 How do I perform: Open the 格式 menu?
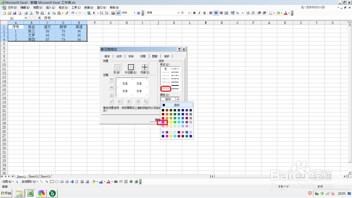pos(63,7)
